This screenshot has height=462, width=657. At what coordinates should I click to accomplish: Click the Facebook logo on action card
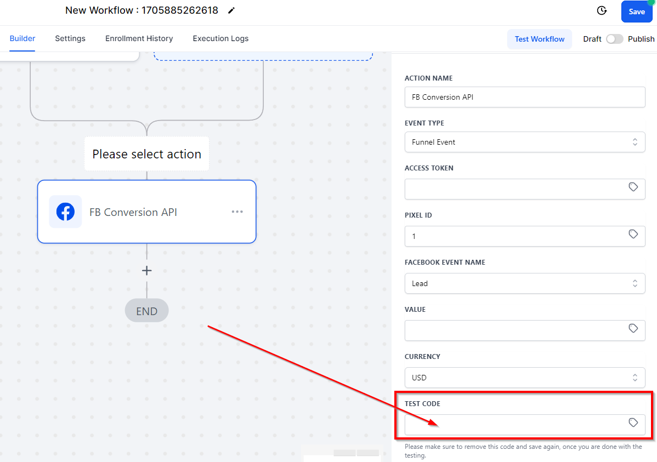point(65,212)
